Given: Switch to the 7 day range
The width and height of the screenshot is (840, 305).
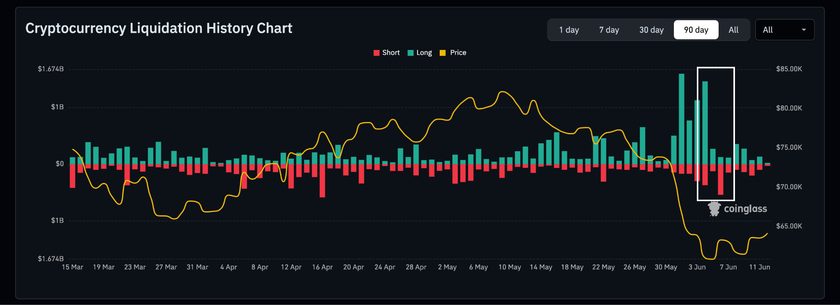Looking at the screenshot, I should click(x=609, y=30).
